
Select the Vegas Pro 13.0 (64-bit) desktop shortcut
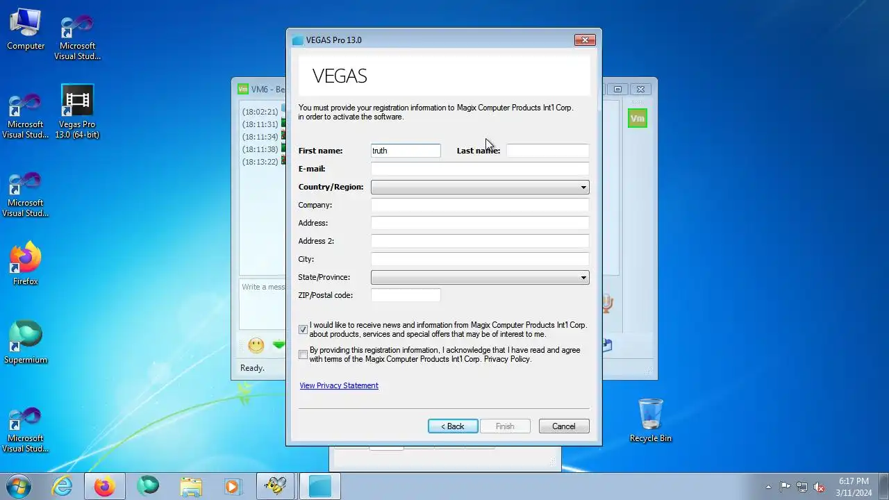(77, 111)
